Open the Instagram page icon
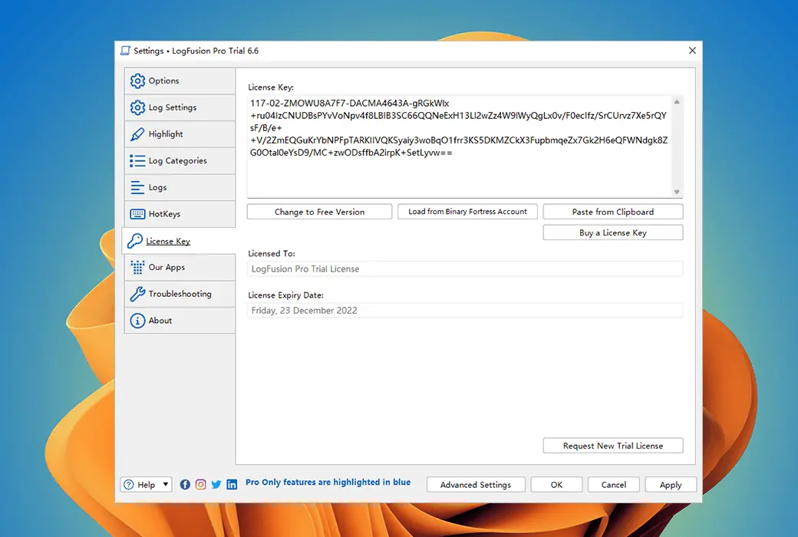This screenshot has width=798, height=537. pos(201,485)
